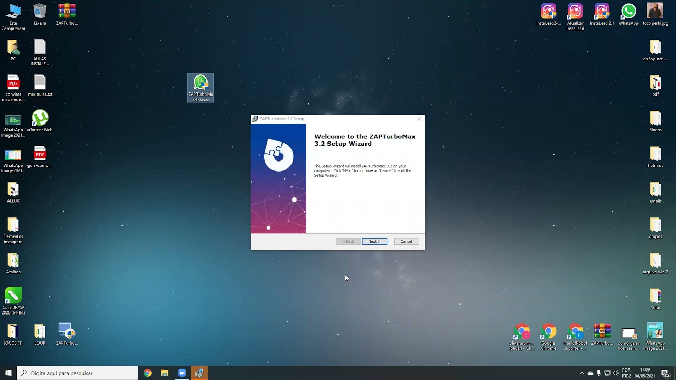Open the LOOK desktop folder

(x=40, y=334)
